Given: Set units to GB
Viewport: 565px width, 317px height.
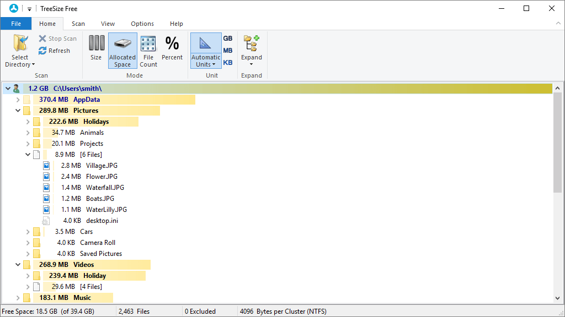Looking at the screenshot, I should point(228,38).
